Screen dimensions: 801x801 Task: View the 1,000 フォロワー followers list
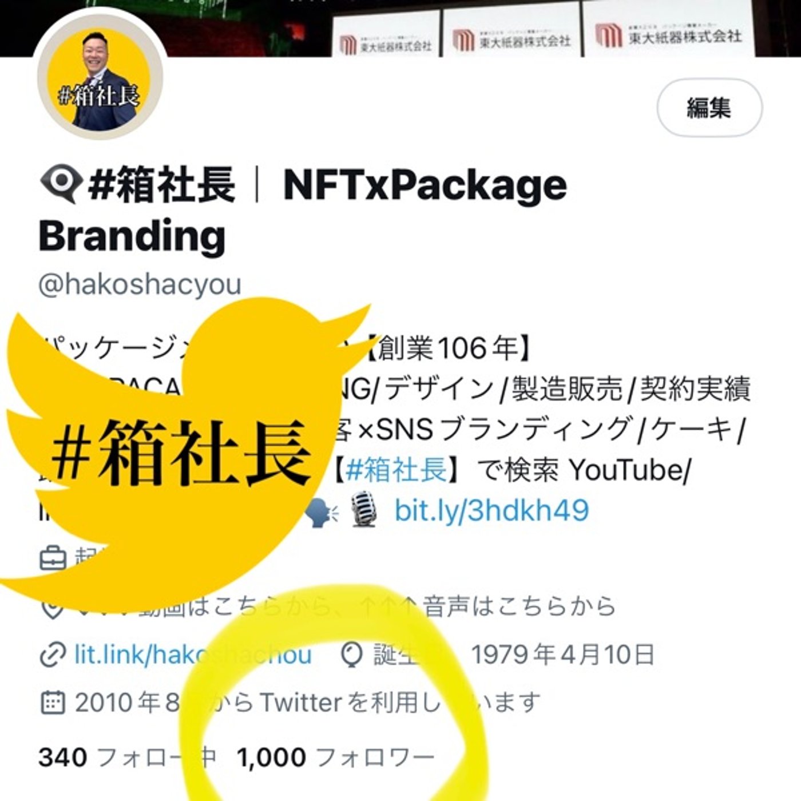point(336,757)
